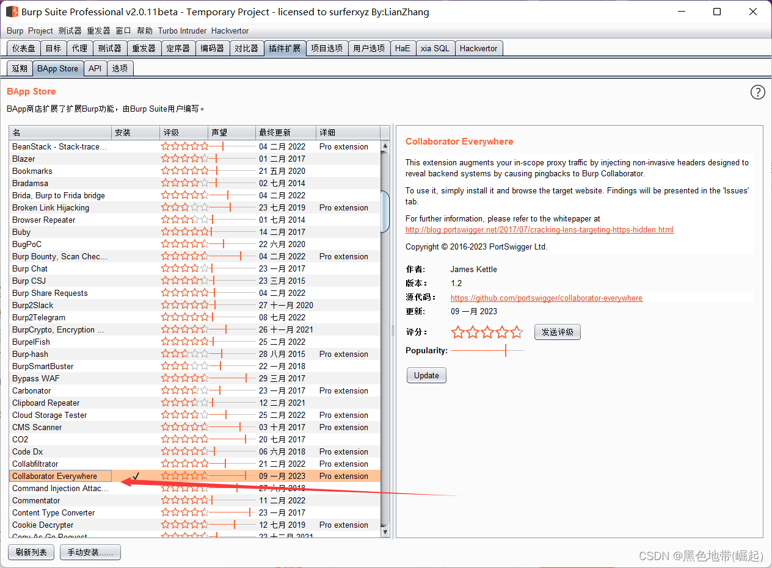The width and height of the screenshot is (772, 568).
Task: Switch to the HaE tab
Action: point(402,48)
